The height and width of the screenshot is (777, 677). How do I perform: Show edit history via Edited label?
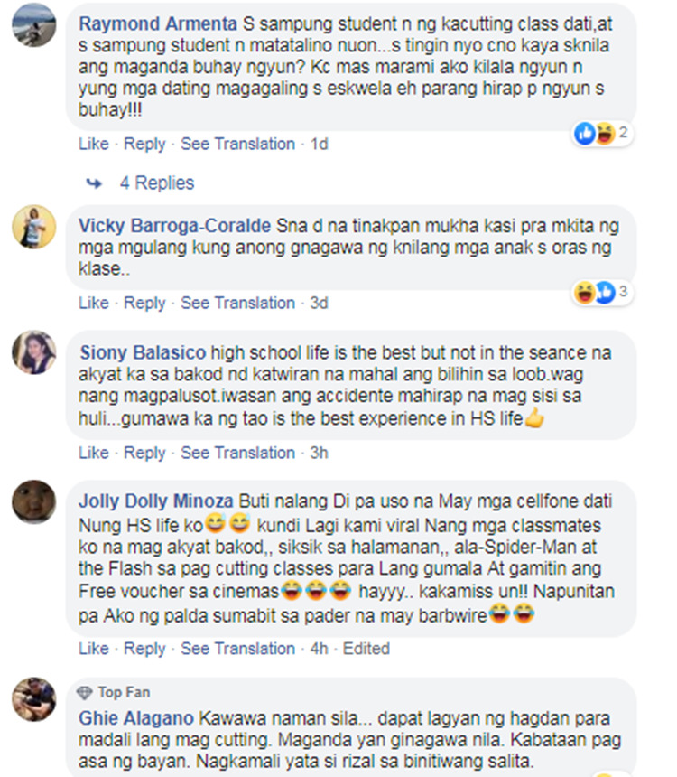[366, 649]
